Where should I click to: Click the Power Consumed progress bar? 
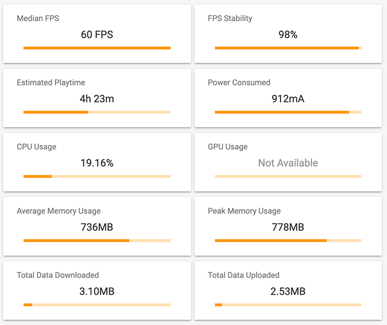(288, 112)
